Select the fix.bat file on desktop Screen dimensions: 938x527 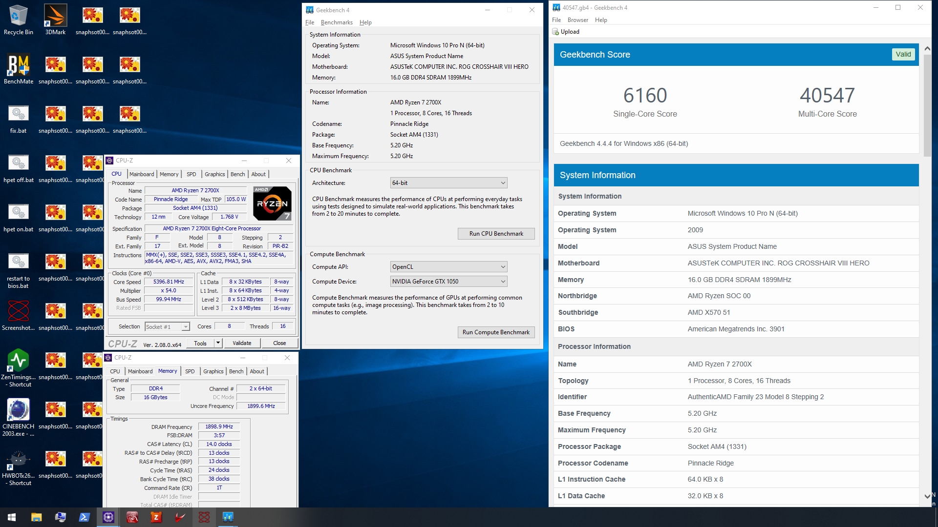[18, 119]
